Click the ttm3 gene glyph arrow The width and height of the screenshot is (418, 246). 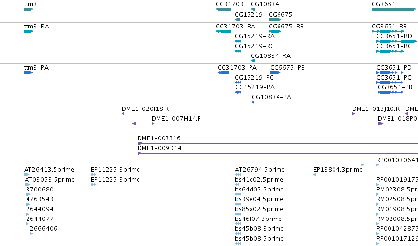28,9
